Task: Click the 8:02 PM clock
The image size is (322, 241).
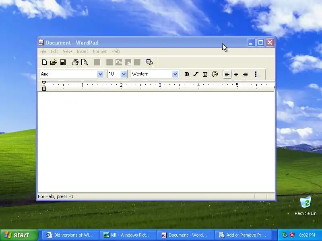Action: [x=307, y=235]
